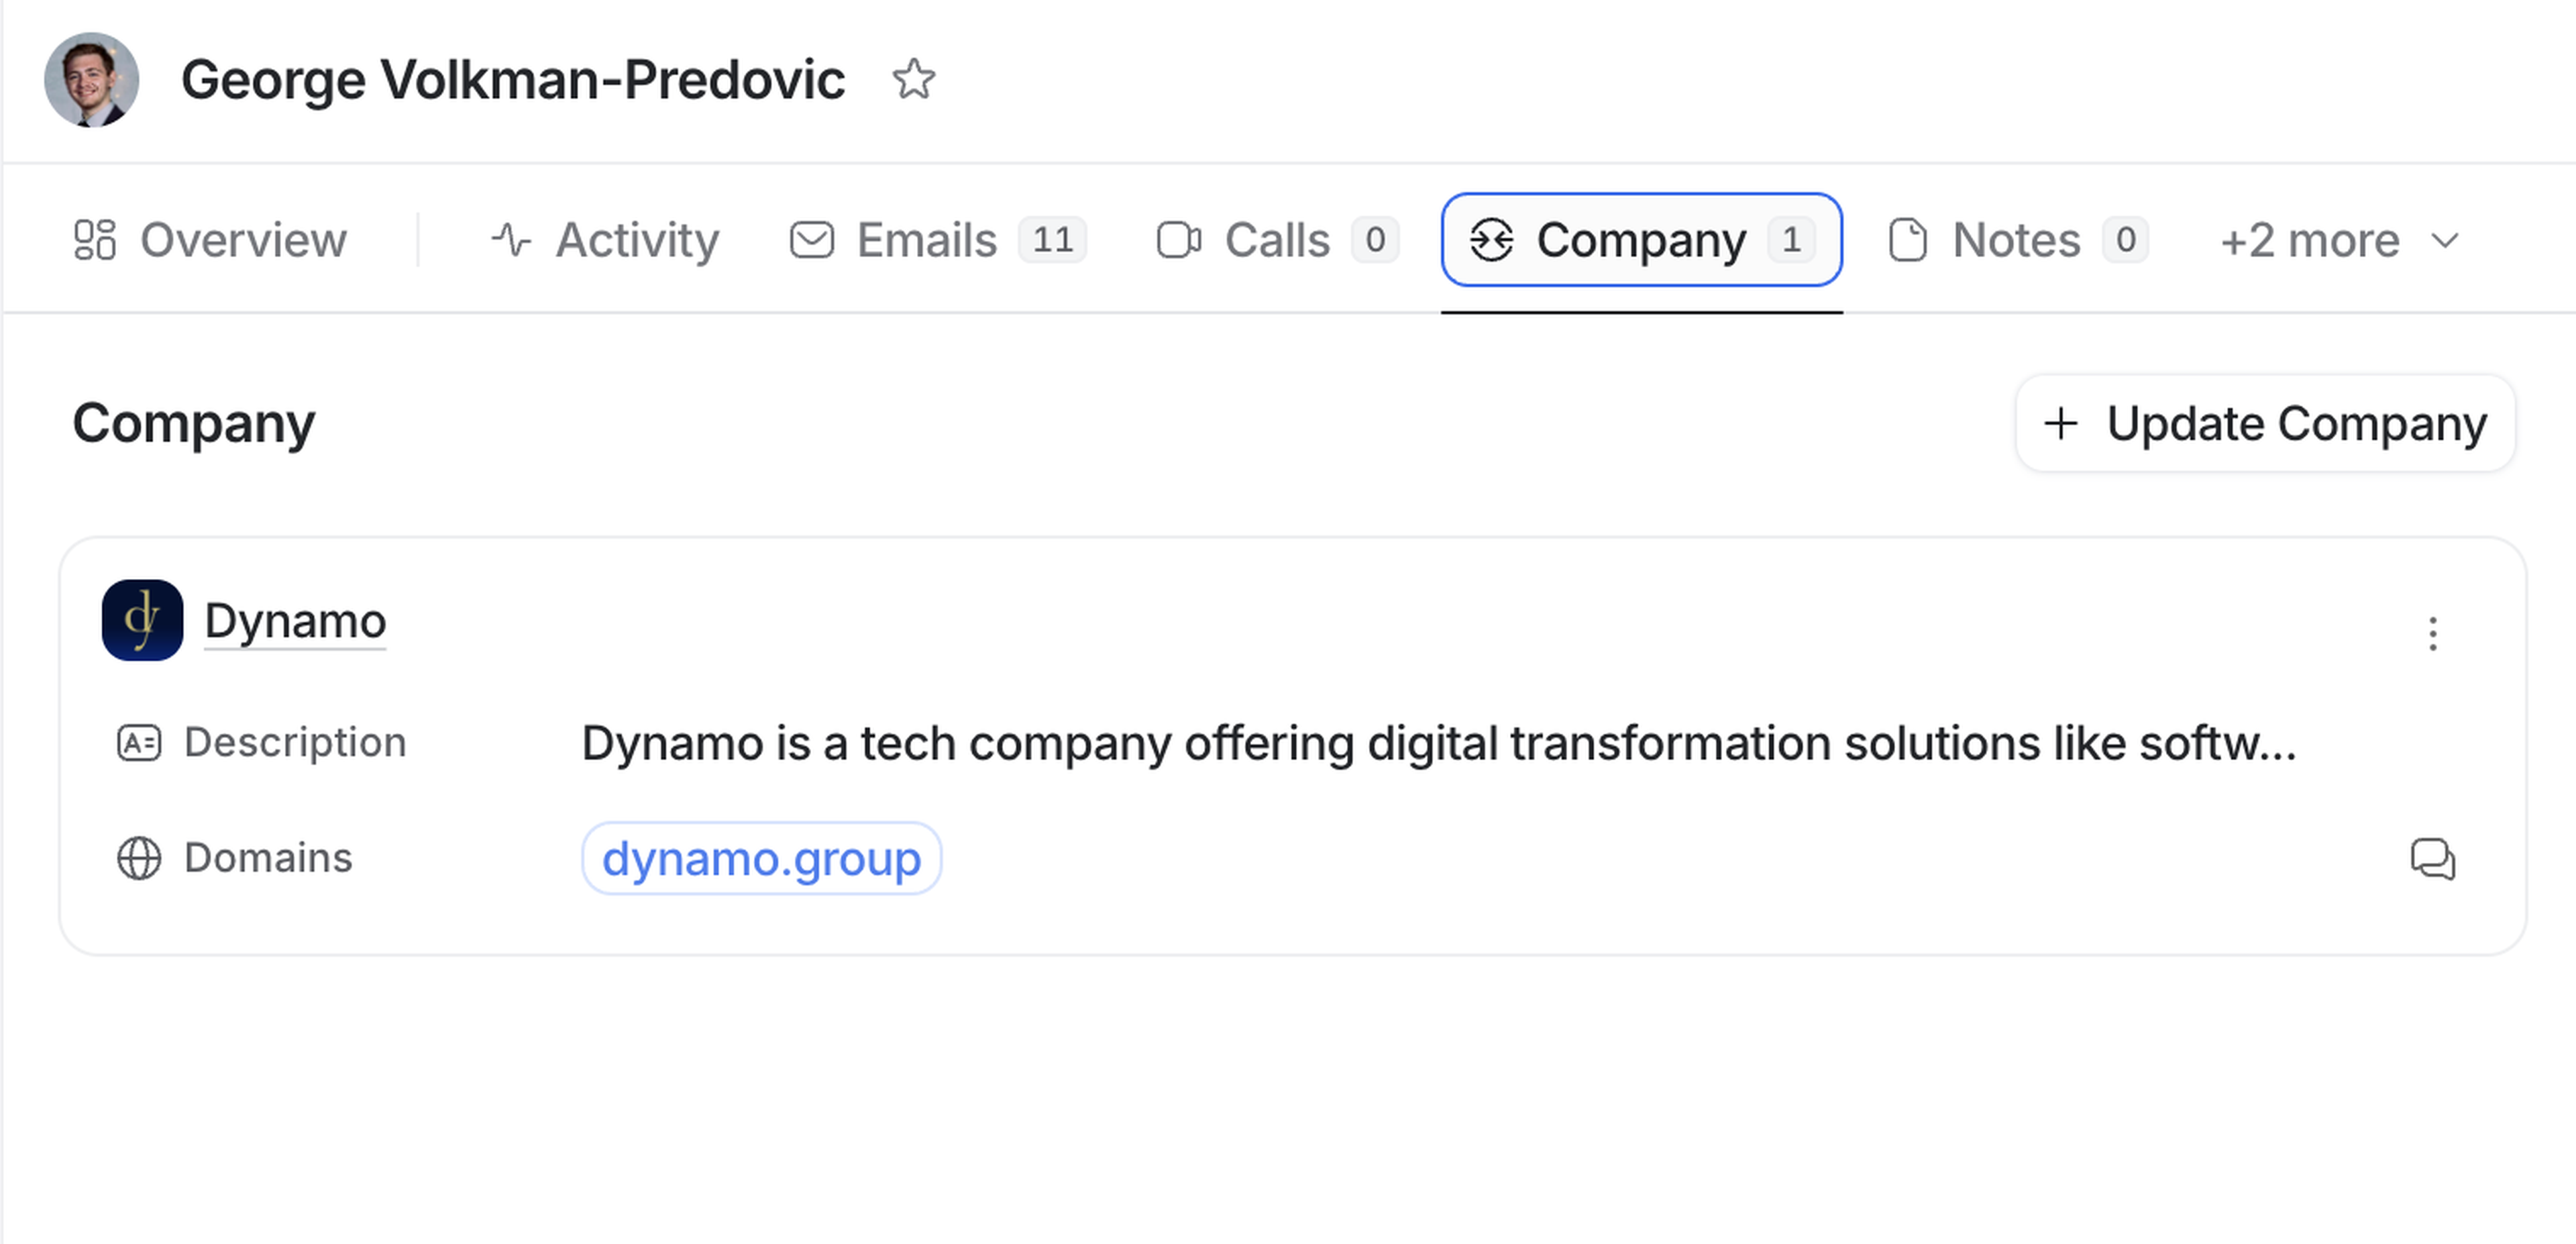Star George Volkman-Predovic as favorite
The width and height of the screenshot is (2576, 1244).
pyautogui.click(x=913, y=80)
